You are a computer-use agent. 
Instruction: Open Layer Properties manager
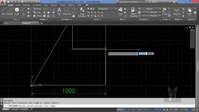(82, 12)
